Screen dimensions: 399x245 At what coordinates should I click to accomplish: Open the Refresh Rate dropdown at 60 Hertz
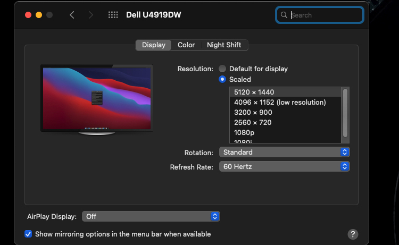coord(284,166)
